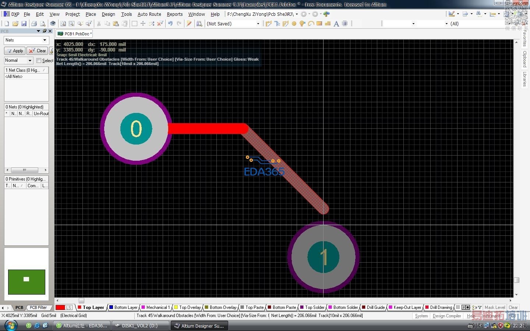
Task: Click the red current layer color swatch
Action: [60, 307]
